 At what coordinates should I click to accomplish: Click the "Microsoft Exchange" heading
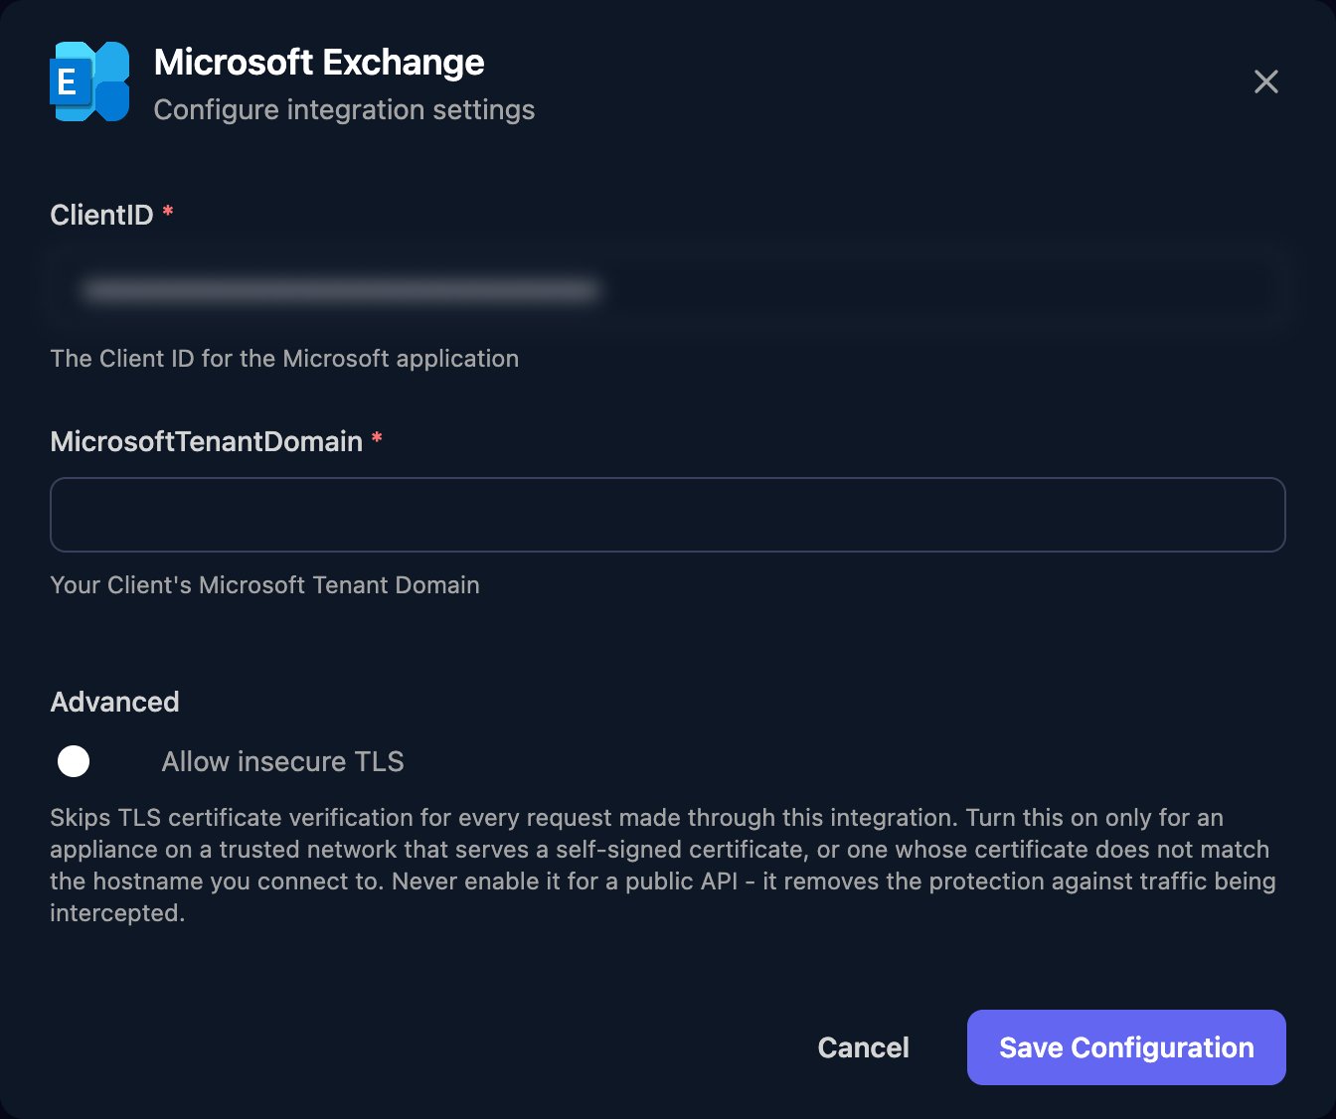(319, 62)
